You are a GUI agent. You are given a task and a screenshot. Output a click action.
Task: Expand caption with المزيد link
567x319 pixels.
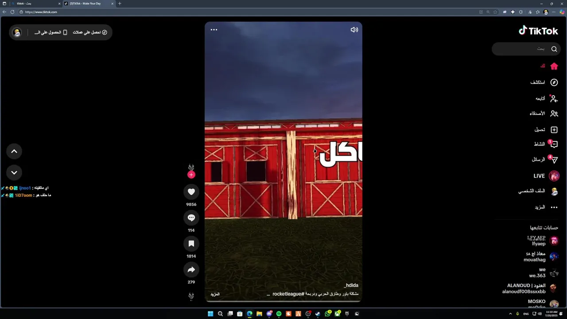215,294
